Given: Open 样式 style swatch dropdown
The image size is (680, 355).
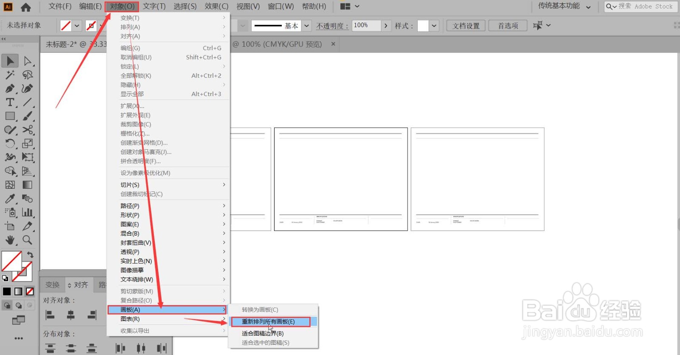Looking at the screenshot, I should click(x=434, y=26).
